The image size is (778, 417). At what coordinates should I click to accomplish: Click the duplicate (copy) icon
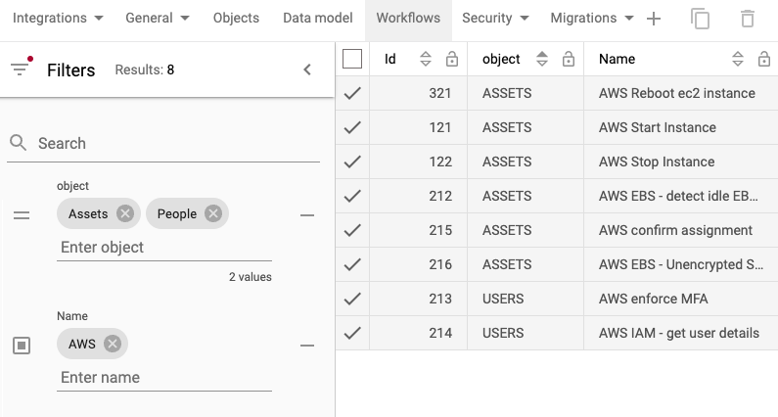click(700, 19)
